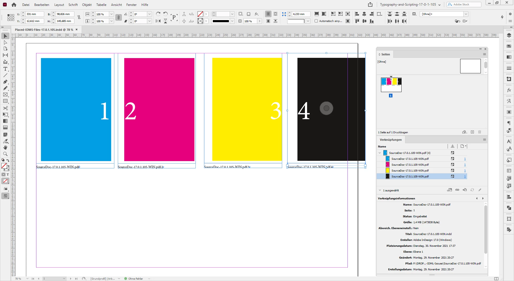The width and height of the screenshot is (514, 281).
Task: Rotate selection 90° clockwise
Action: 158,14
